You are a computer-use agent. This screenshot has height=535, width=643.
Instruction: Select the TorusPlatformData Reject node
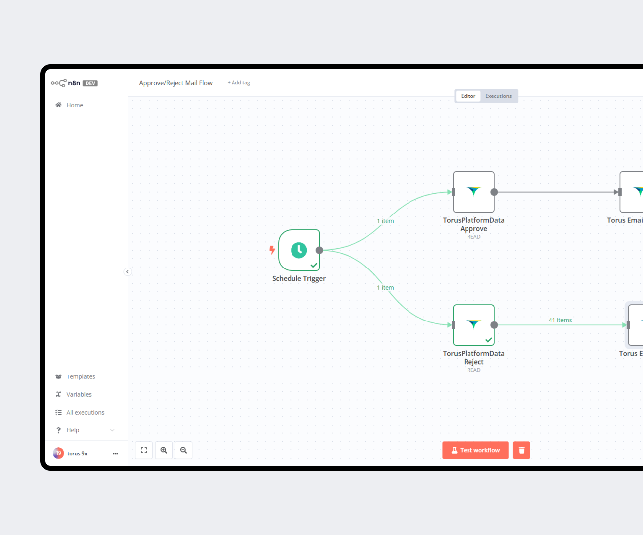473,325
